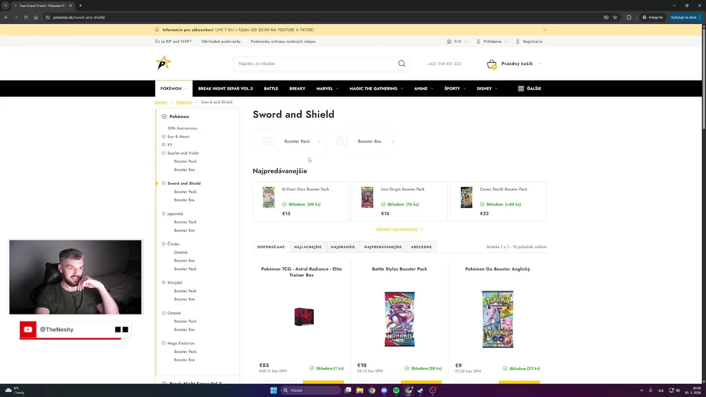Open Astral Radiance Elite Trainer Box image
Screen dimensions: 706x397
(304, 316)
